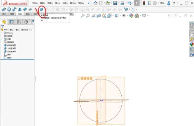Switch to the DimXpertManager crosshair tab
The height and width of the screenshot is (126, 194).
(26, 22)
